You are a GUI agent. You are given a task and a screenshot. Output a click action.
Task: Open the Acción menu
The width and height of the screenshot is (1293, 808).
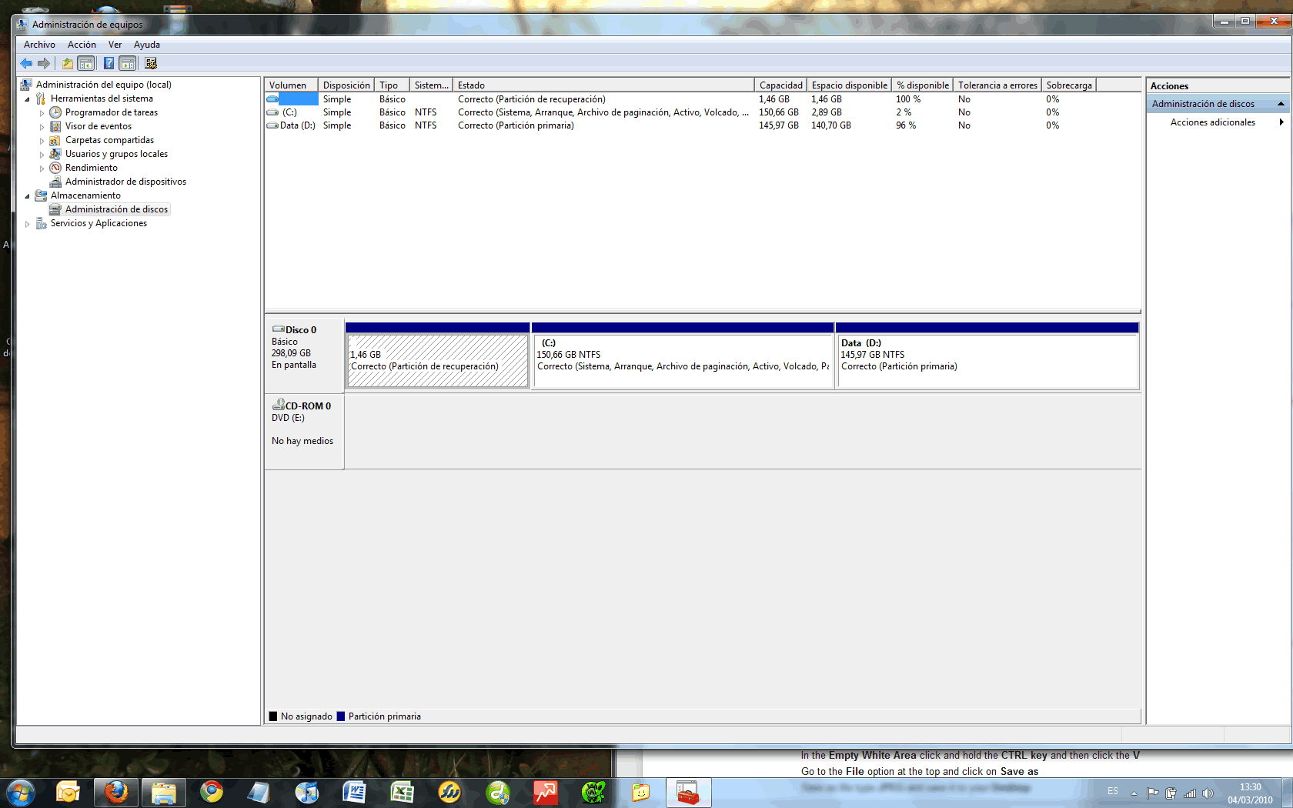pyautogui.click(x=82, y=45)
